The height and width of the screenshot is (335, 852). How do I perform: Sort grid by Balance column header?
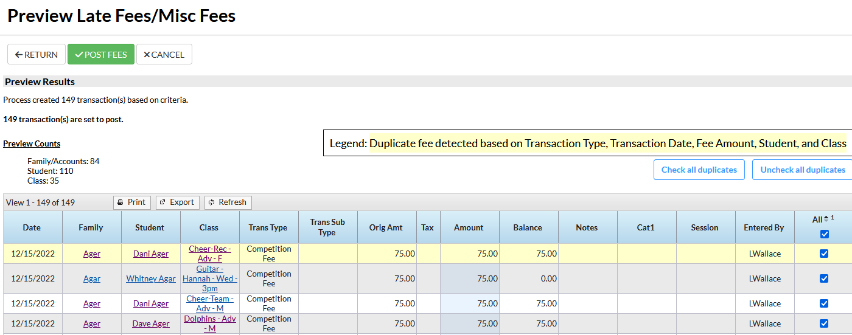pos(527,227)
